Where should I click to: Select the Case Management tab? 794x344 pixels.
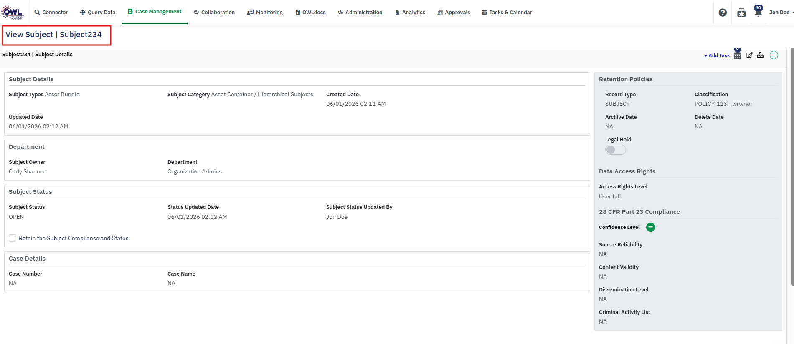[x=155, y=12]
